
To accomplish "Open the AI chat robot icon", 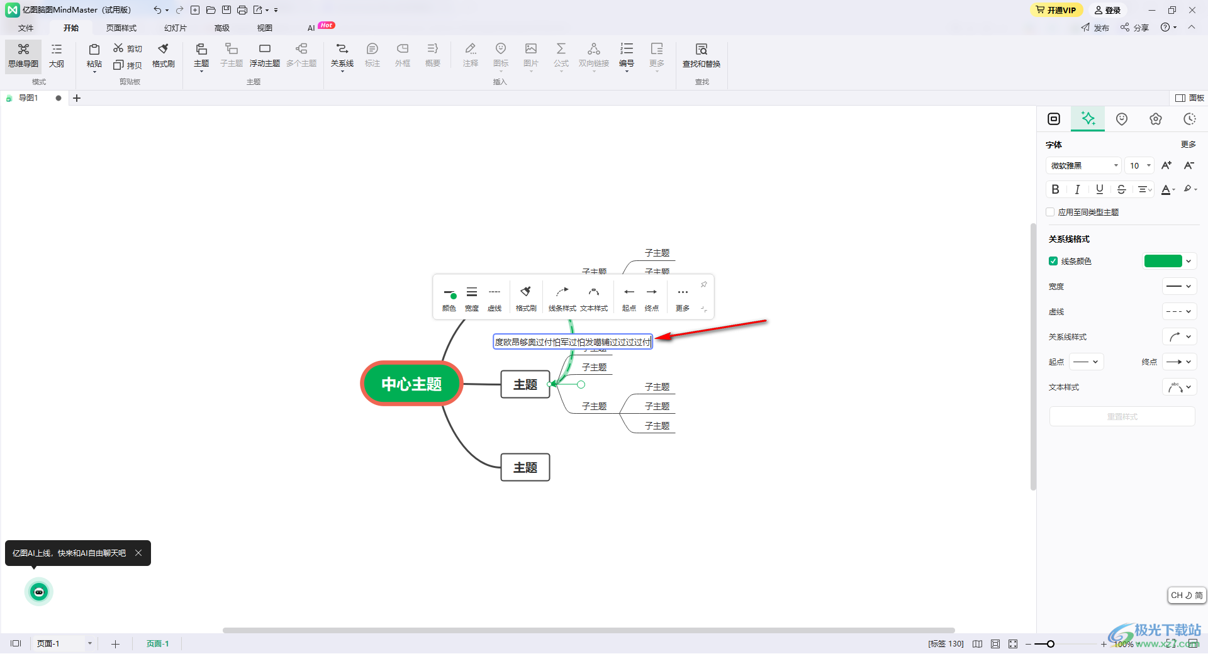I will click(x=39, y=592).
